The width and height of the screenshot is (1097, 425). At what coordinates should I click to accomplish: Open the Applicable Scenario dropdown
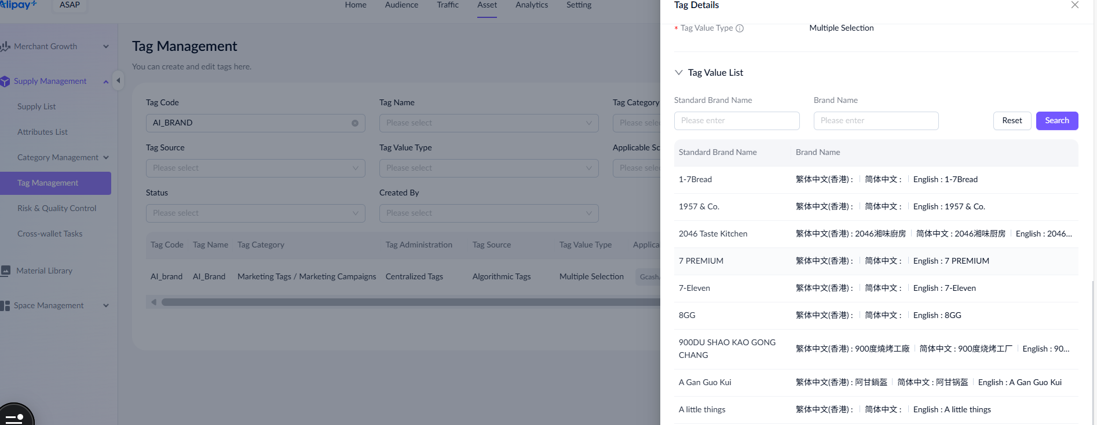click(637, 168)
